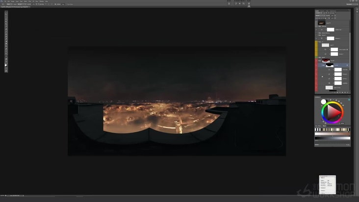Switch to the Channels tab
Image resolution: width=359 pixels, height=202 pixels.
point(322,11)
